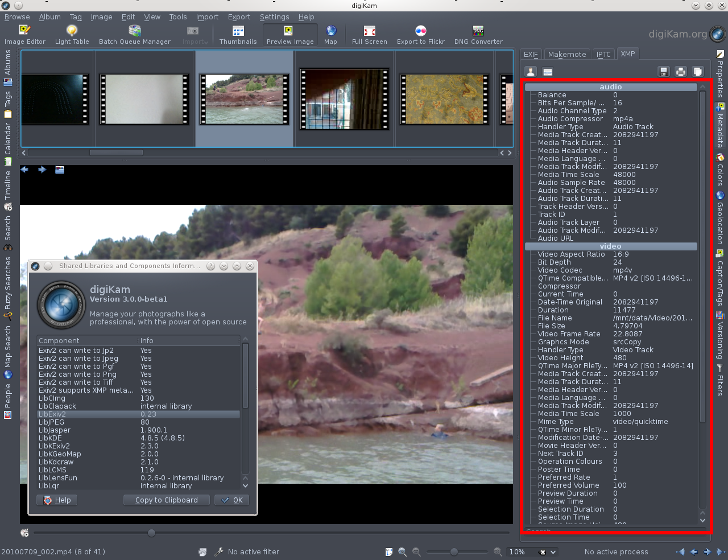Start the Export to Flickr tool

[421, 34]
